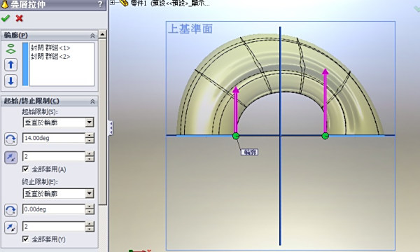420x252 pixels.
Task: Open help with the question mark icon
Action: (100, 4)
